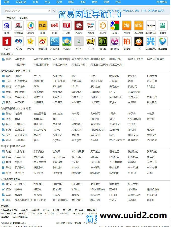This screenshot has width=171, height=227.
Task: Click the Discuz! footer link
Action: 17,223
